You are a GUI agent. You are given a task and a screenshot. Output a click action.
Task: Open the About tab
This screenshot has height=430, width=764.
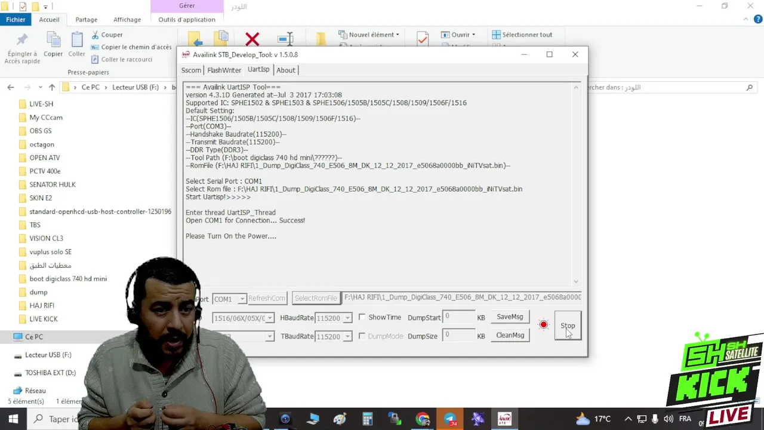click(285, 70)
